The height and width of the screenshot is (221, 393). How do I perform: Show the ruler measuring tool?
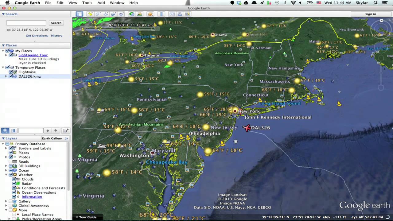[x=161, y=14]
